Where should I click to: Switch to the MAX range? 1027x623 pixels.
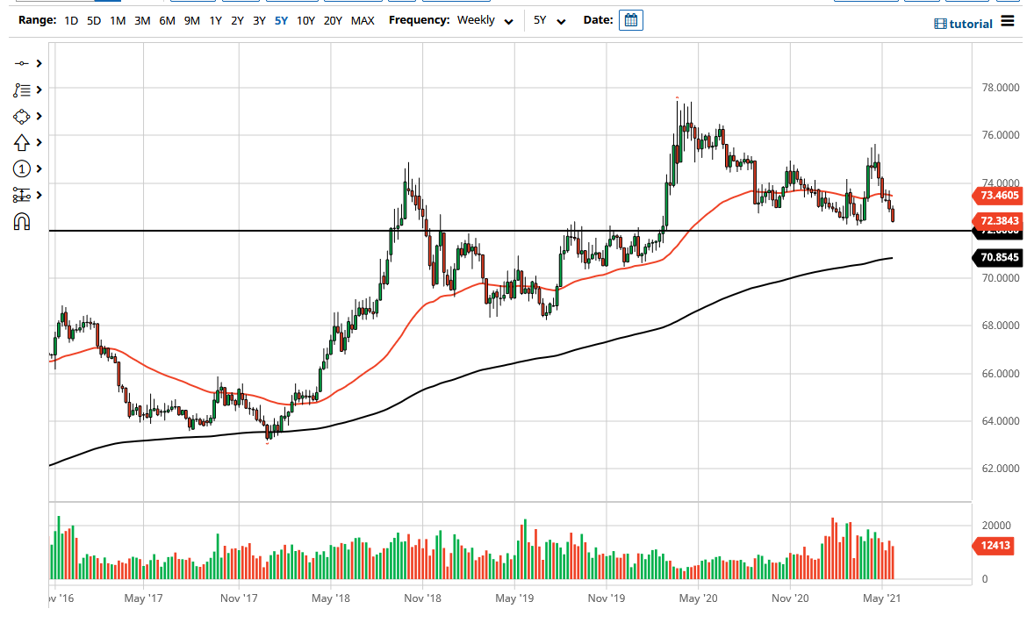tap(363, 20)
